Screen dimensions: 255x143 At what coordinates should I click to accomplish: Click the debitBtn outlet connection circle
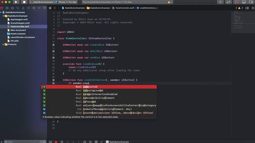[x=53, y=51]
